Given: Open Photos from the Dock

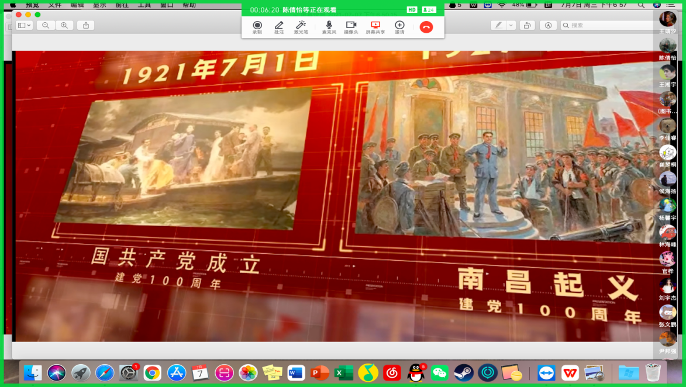Looking at the screenshot, I should (x=248, y=372).
